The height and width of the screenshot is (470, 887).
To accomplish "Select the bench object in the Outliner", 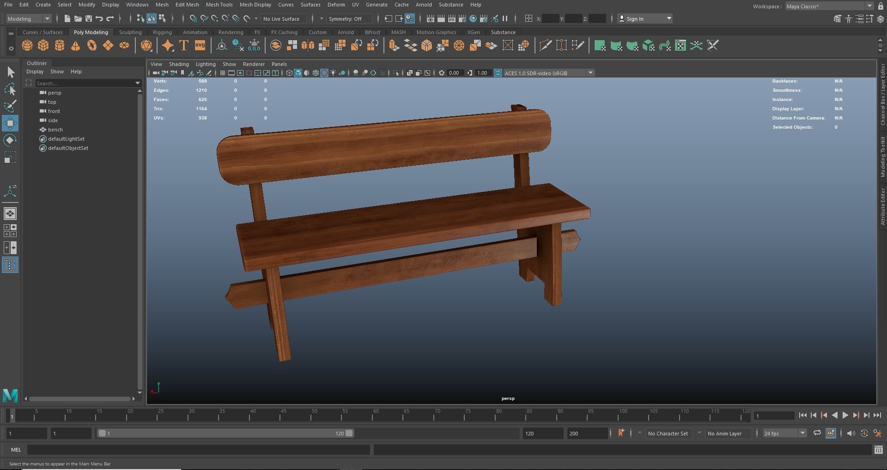I will (55, 130).
